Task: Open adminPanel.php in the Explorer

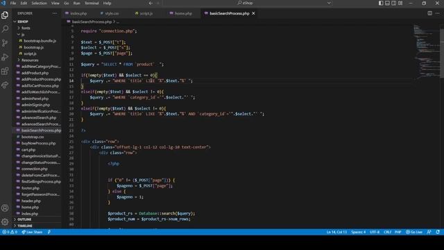Action: click(35, 99)
